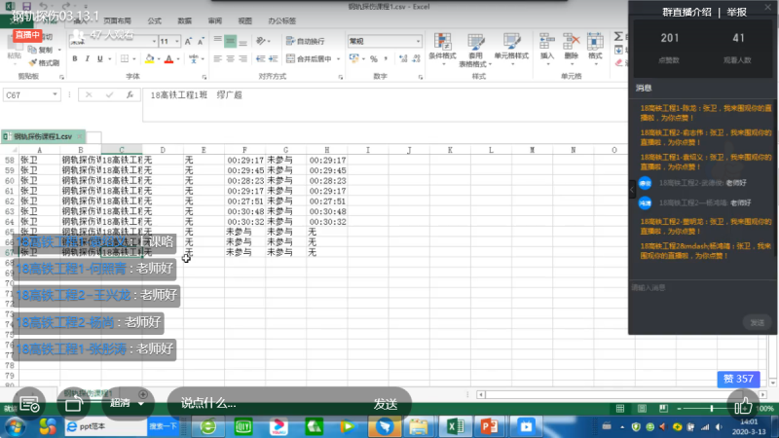Click the Insert Function fx icon
Viewport: 779px width, 438px height.
click(129, 95)
